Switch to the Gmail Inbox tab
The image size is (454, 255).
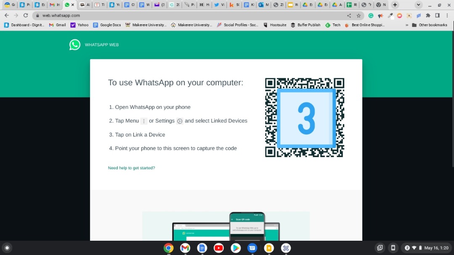tap(55, 5)
